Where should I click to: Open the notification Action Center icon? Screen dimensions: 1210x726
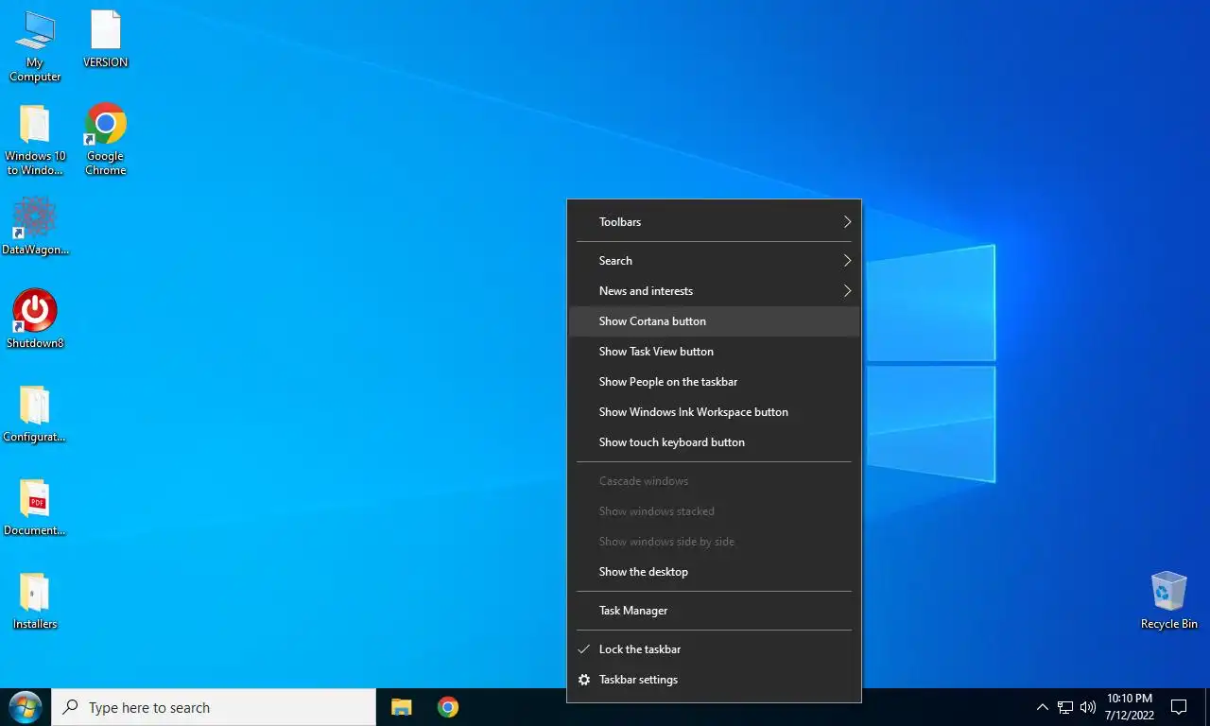(x=1179, y=707)
